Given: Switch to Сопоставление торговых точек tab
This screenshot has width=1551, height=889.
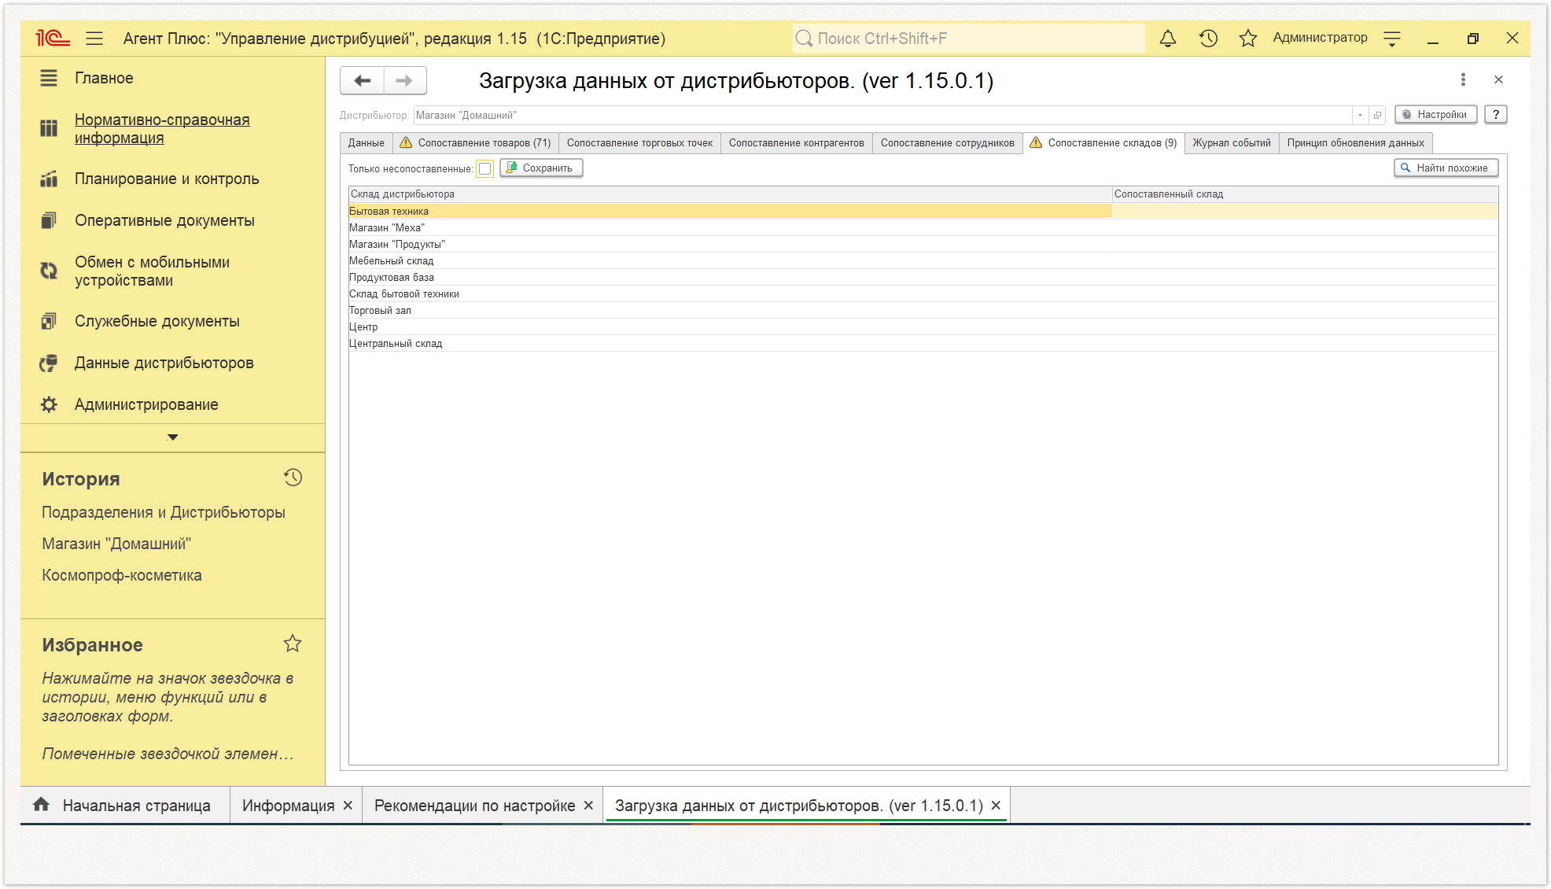Looking at the screenshot, I should 639,142.
